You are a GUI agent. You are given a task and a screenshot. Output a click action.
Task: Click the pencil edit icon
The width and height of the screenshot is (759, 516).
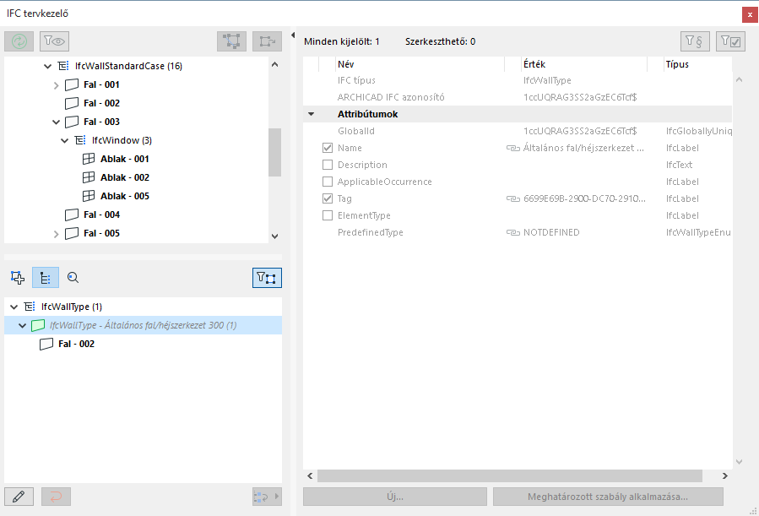(x=19, y=497)
